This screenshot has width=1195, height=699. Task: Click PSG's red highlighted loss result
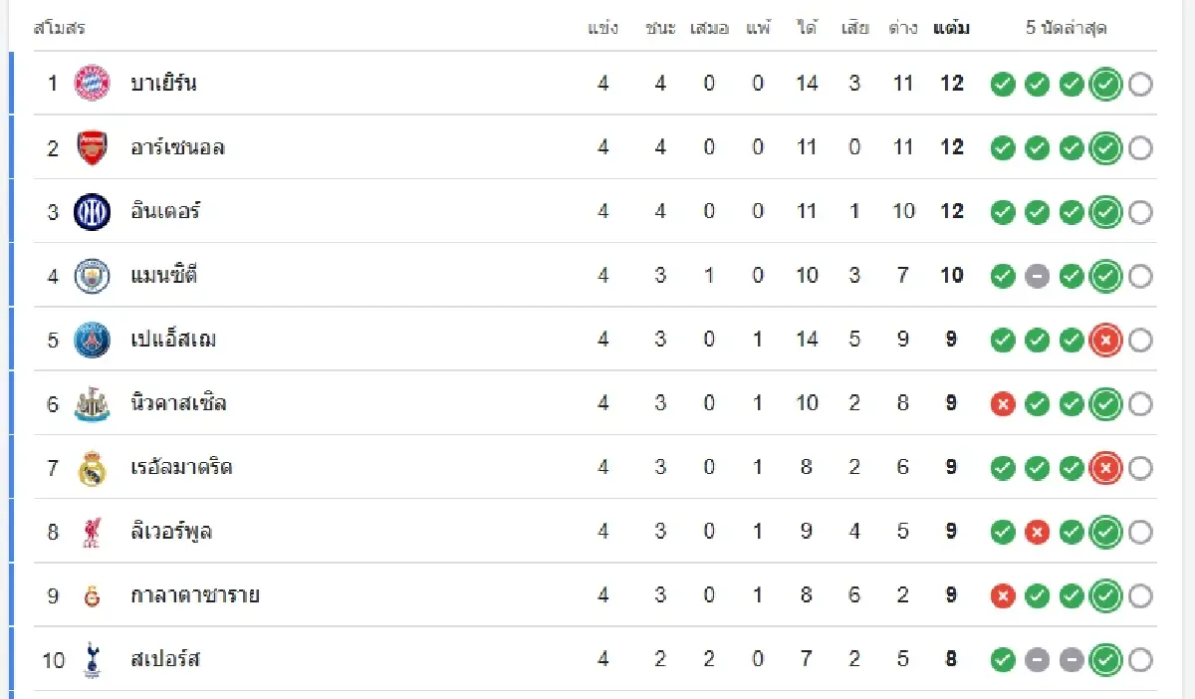coord(1105,341)
